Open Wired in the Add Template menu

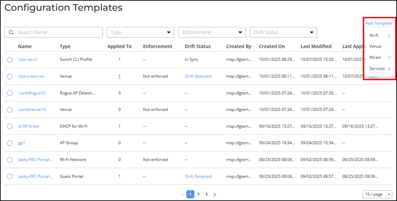click(375, 57)
